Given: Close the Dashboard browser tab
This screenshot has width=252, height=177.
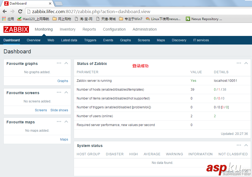Looking at the screenshot, I should pyautogui.click(x=50, y=3).
